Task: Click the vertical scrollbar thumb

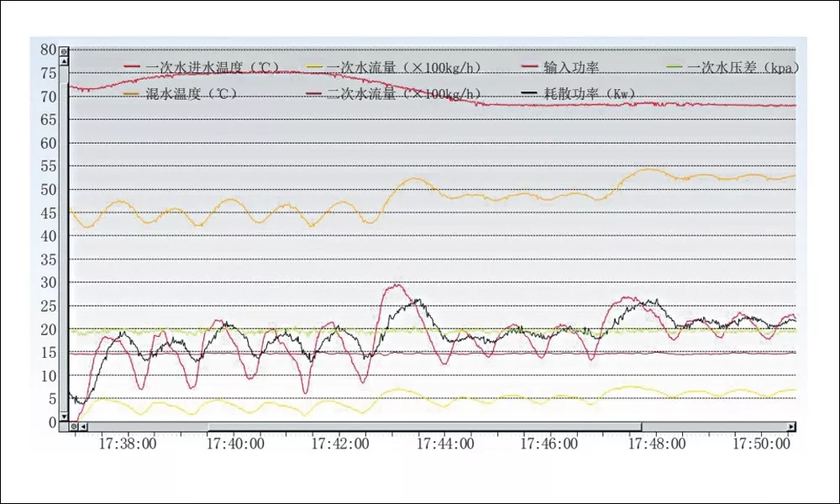Action: [x=64, y=244]
